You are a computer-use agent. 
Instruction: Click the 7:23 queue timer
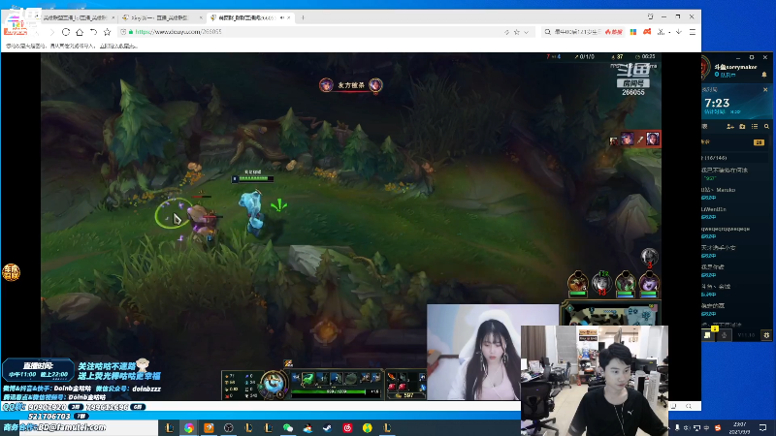click(717, 103)
